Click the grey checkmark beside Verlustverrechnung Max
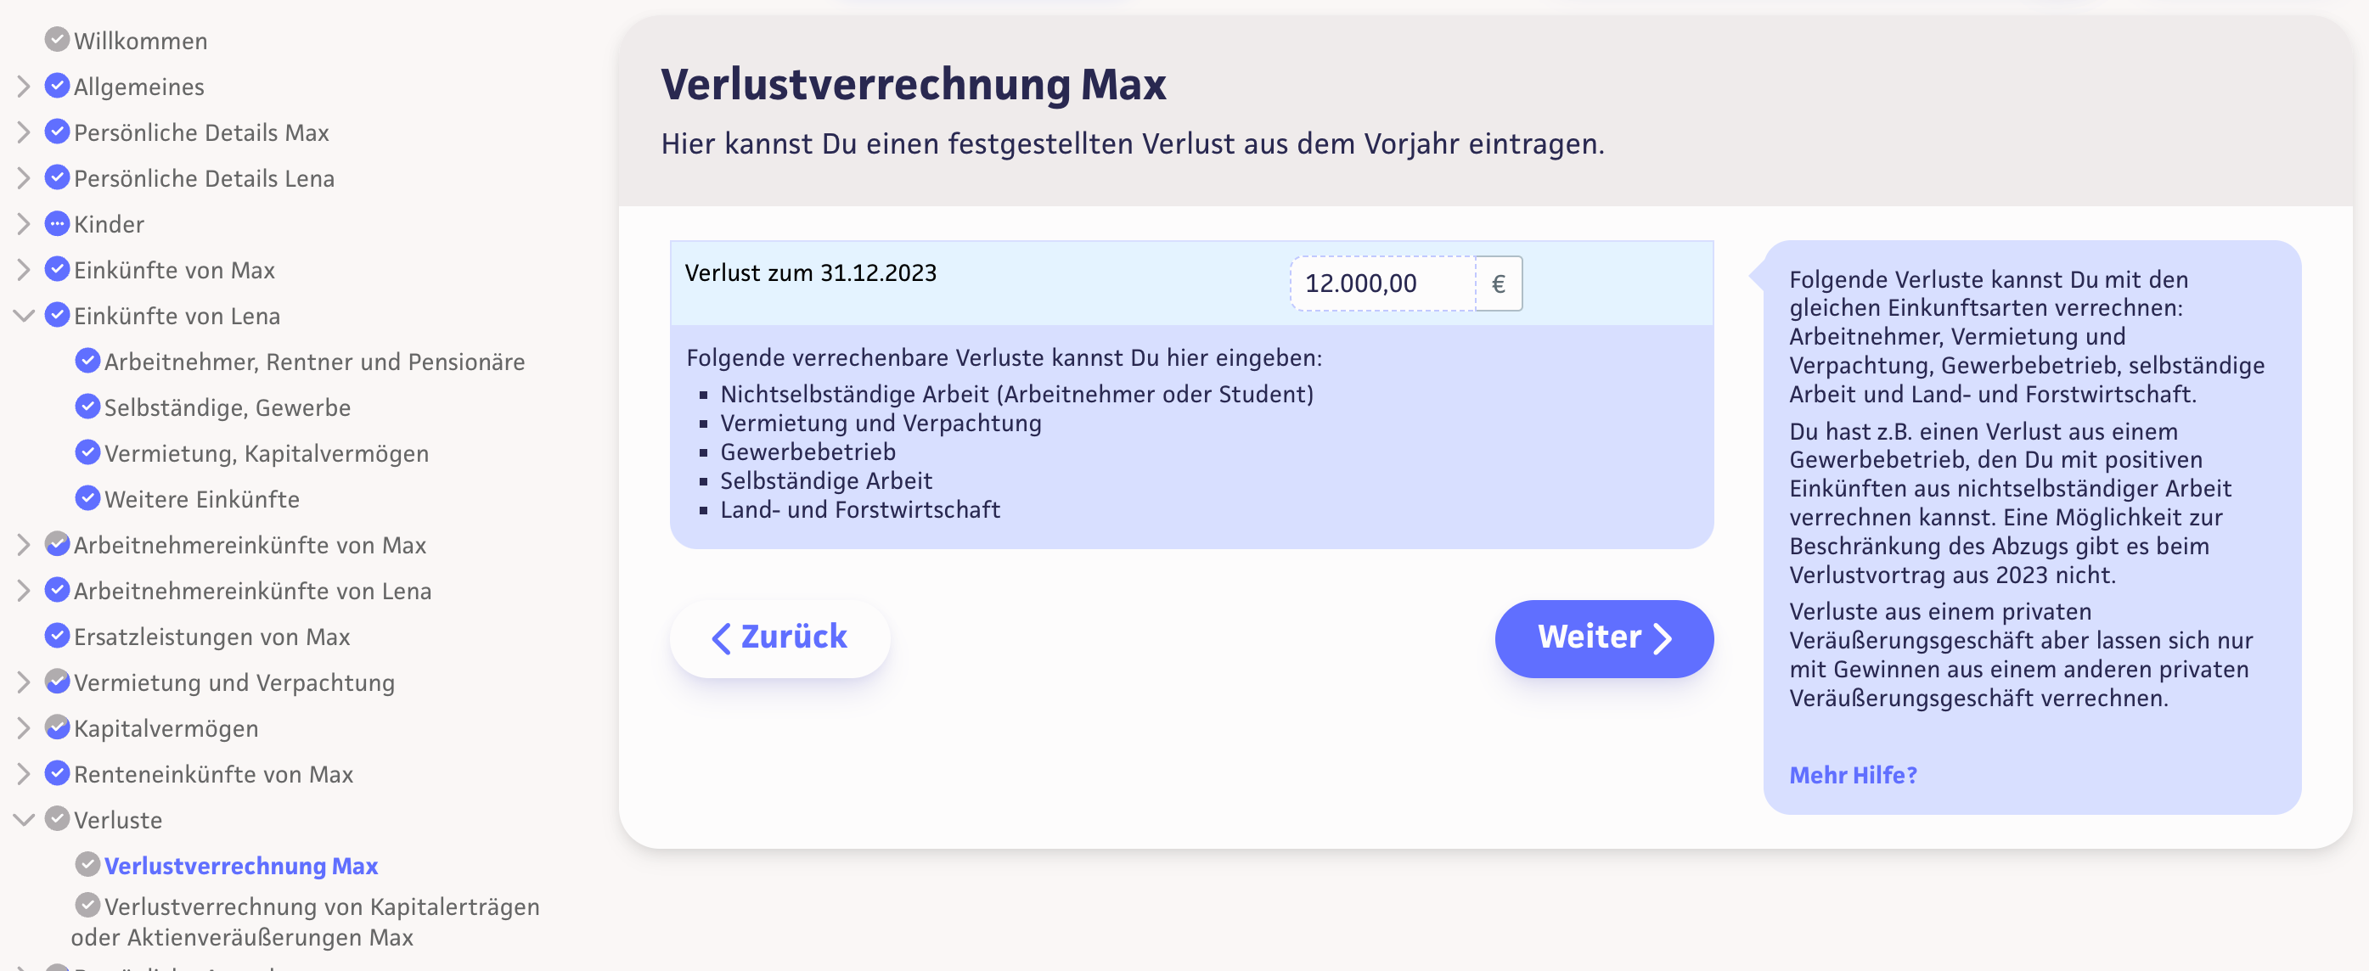 (87, 864)
